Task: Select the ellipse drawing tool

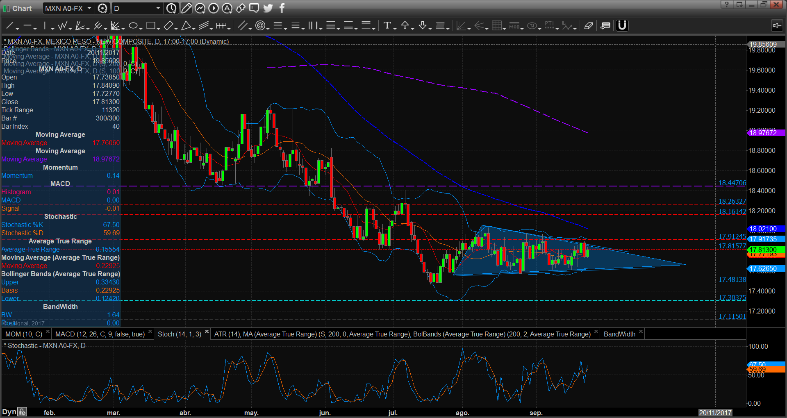Action: (x=133, y=26)
